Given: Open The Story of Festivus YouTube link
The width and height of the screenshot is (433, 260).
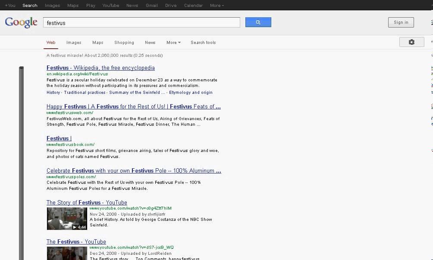Looking at the screenshot, I should tap(87, 202).
